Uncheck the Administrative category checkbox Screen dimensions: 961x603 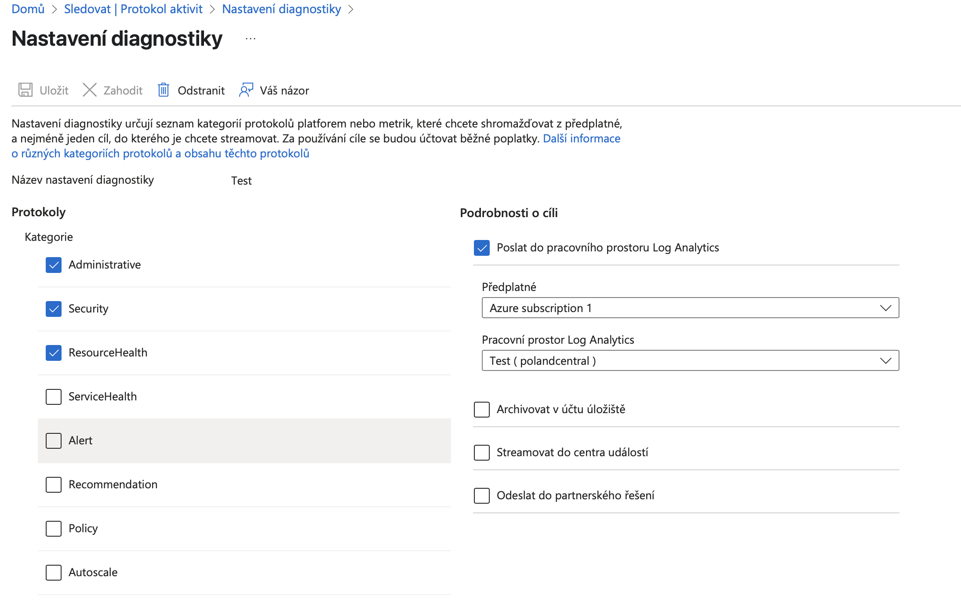(x=54, y=265)
